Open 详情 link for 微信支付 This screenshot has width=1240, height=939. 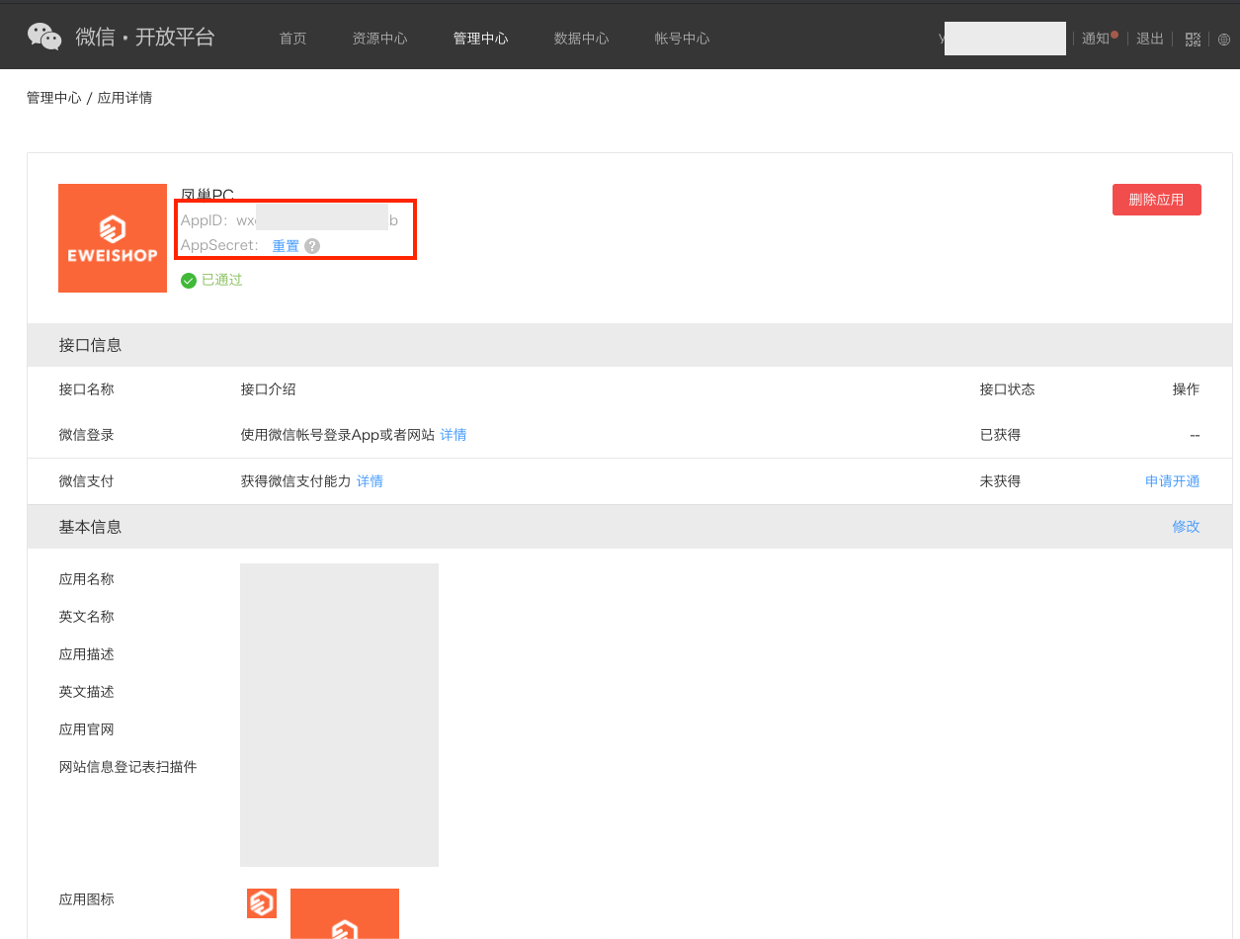pos(370,481)
